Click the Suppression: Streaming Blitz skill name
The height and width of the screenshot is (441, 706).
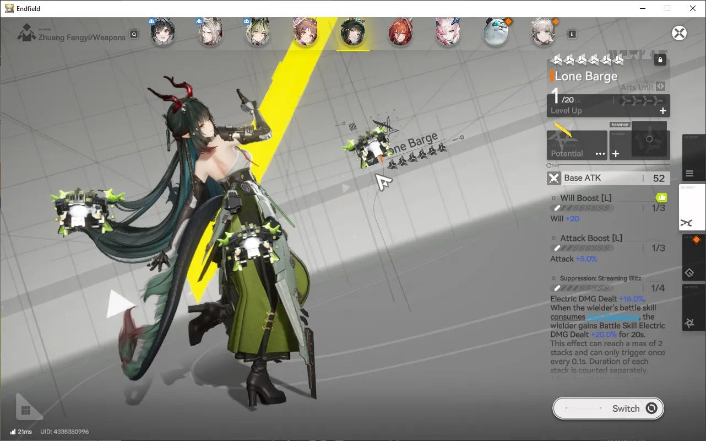(601, 278)
